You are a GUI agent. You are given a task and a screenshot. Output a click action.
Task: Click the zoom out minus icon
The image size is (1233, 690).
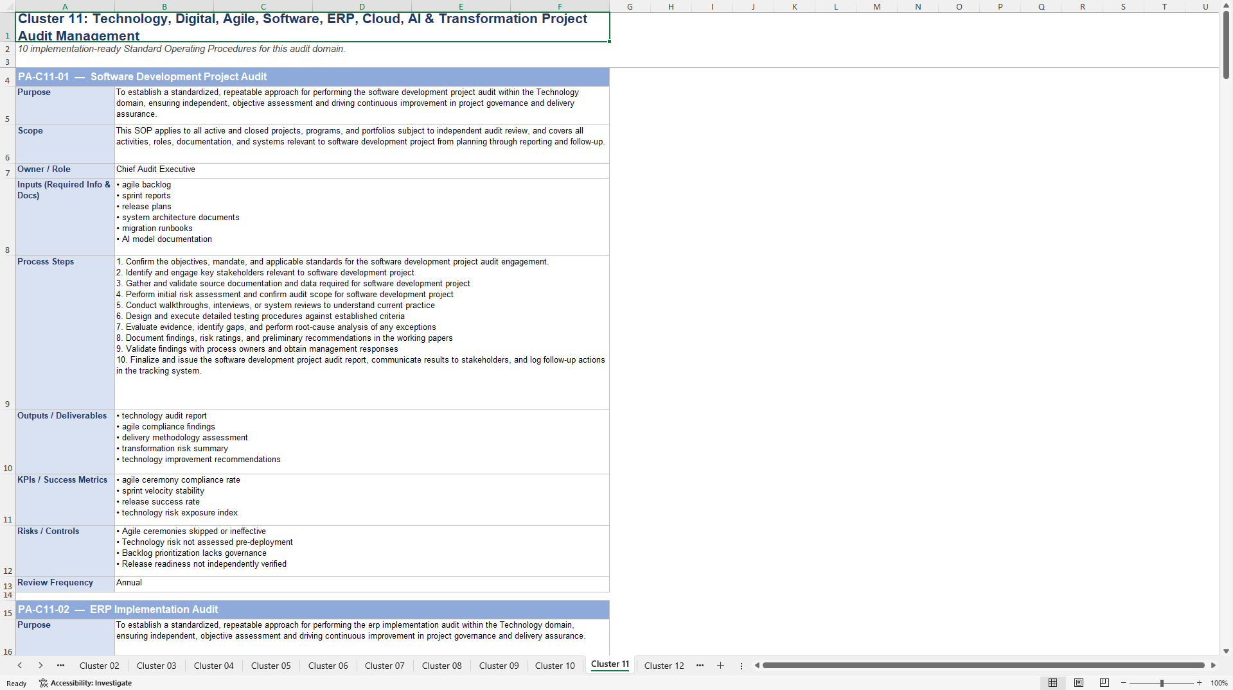1124,683
